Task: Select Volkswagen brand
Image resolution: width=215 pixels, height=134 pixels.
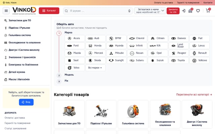Action: pos(200,60)
